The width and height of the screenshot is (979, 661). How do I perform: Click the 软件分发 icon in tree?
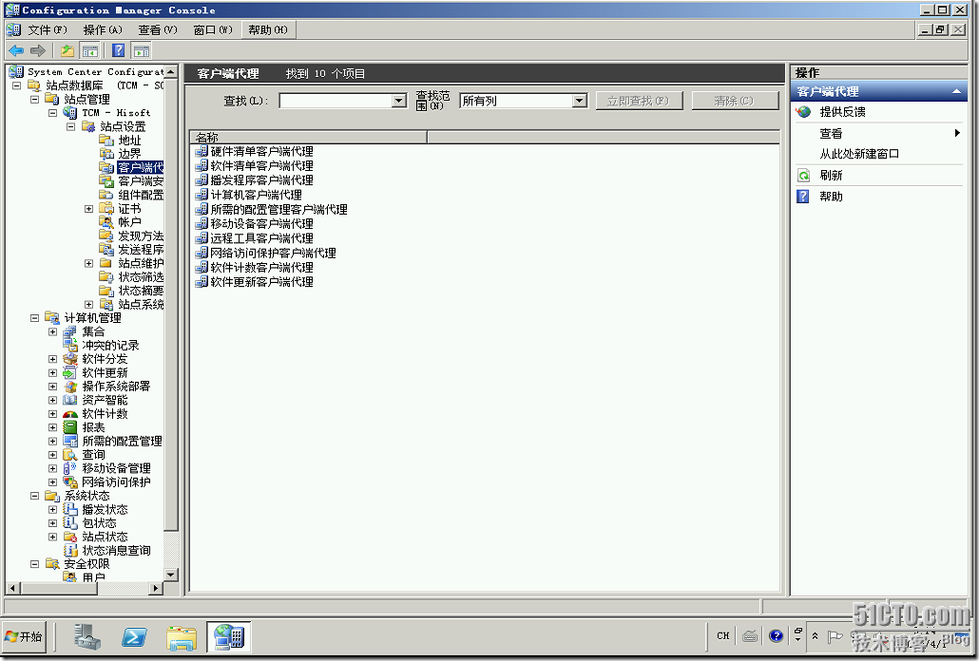point(70,359)
